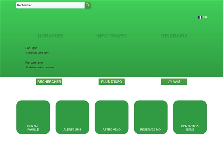The width and height of the screenshot is (223, 167).
Task: Expand the 'Choisissez votre commune' dropdown
Action: click(x=49, y=67)
